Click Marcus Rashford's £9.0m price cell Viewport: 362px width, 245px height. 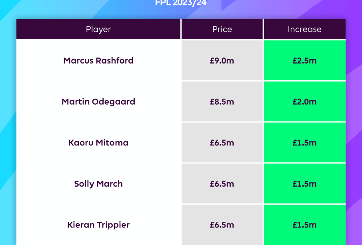click(222, 61)
